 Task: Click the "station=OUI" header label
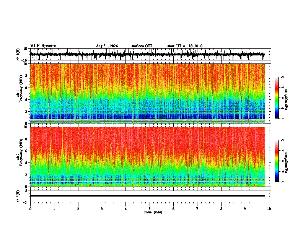142,46
